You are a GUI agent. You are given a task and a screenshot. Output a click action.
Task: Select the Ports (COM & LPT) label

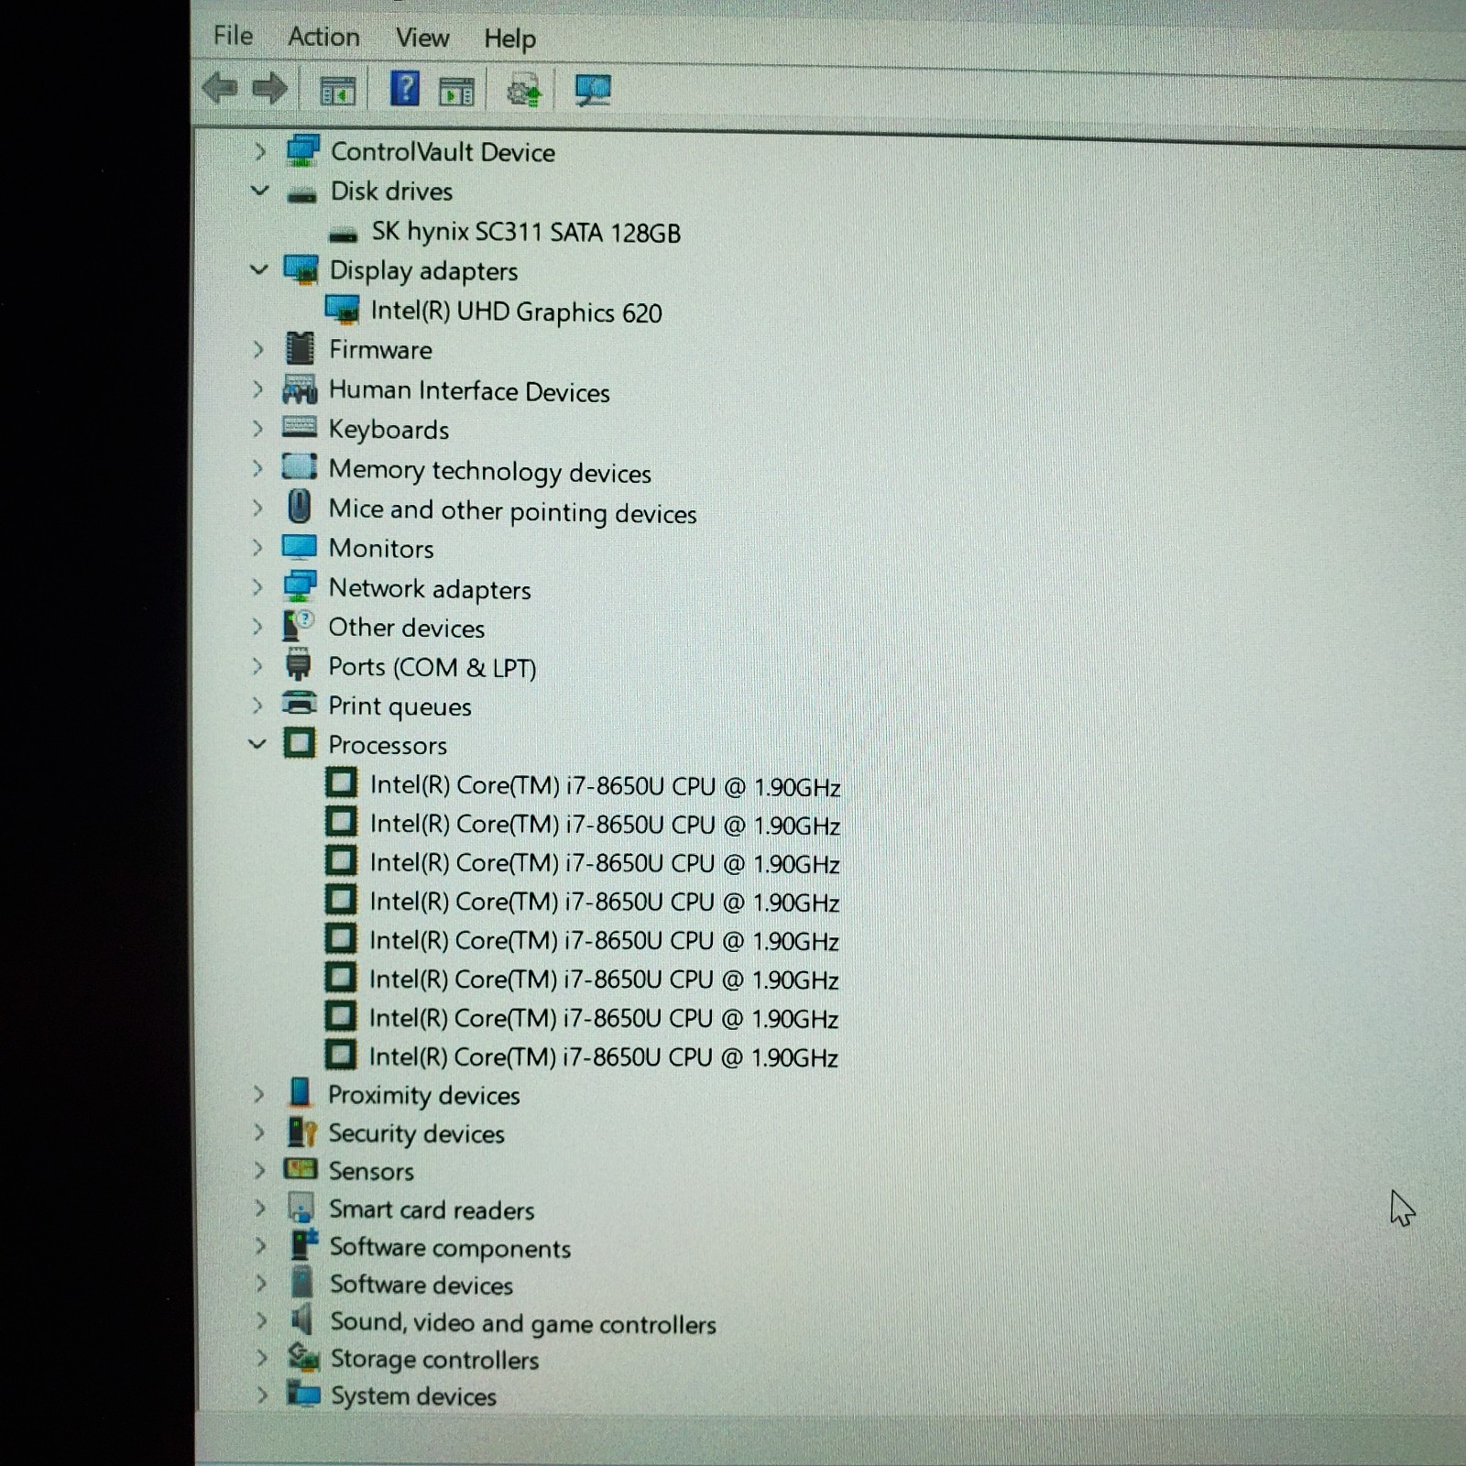(x=432, y=667)
